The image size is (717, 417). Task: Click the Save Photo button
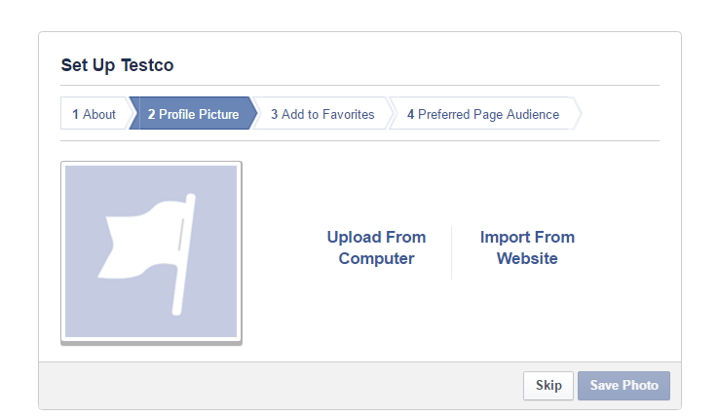[x=623, y=385]
